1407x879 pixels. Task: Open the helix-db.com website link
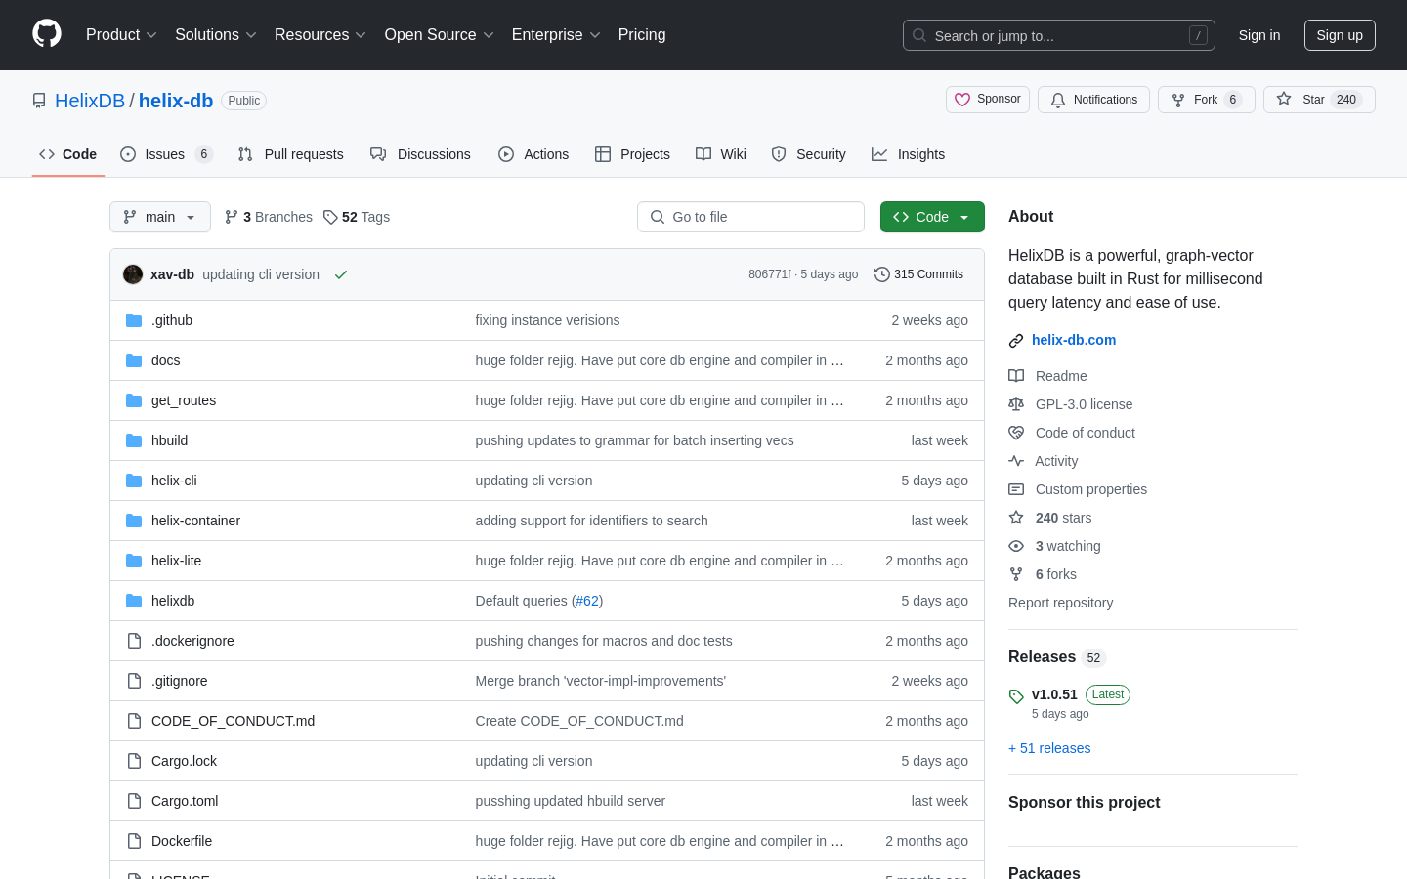coord(1074,340)
